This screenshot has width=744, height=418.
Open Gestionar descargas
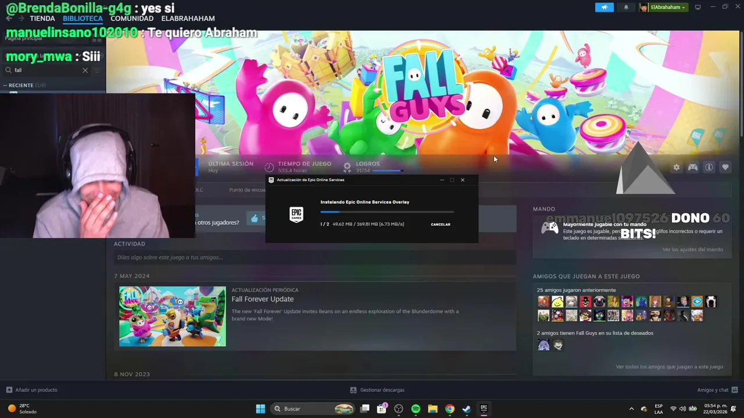coord(377,390)
